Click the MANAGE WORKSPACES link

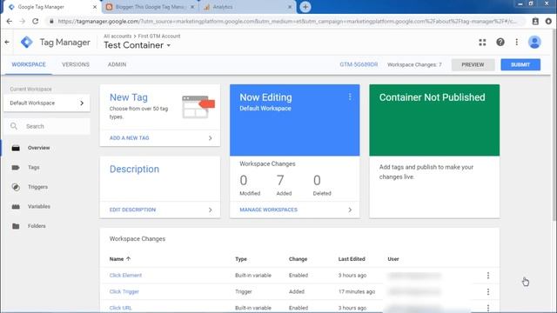(x=269, y=210)
